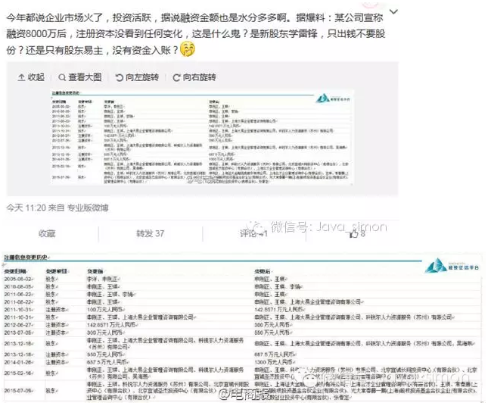Click the expanded post image thumbnail
The width and height of the screenshot is (491, 406).
coord(202,137)
